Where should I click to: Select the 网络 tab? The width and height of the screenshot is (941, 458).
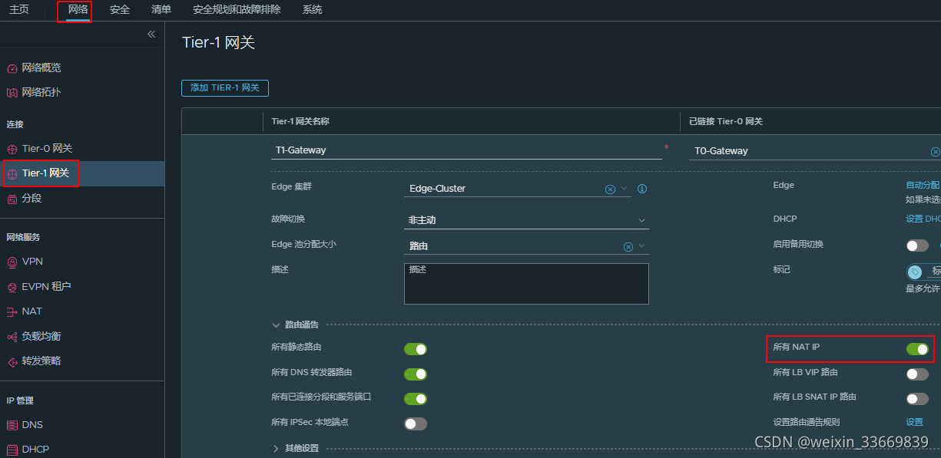coord(77,10)
